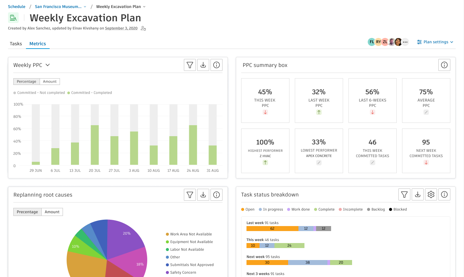Filter the Weekly PPC chart
Screen dimensions: 464x277
point(190,65)
